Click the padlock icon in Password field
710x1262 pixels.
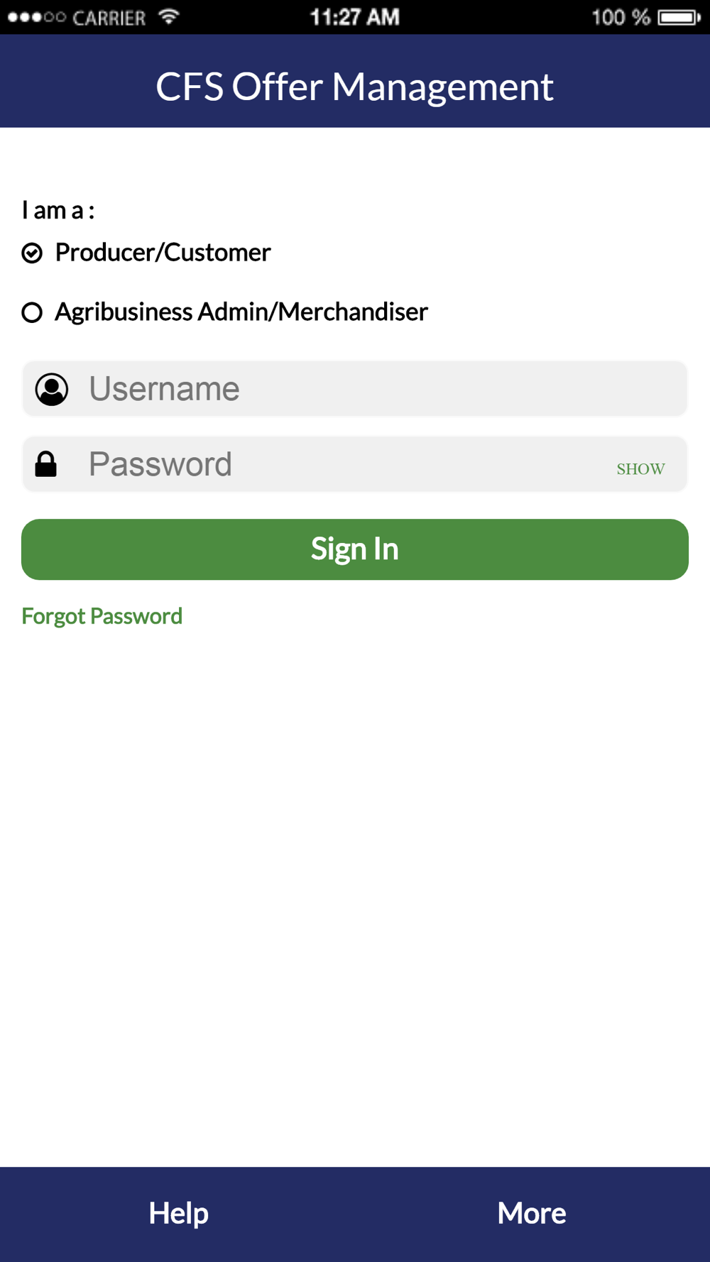(46, 464)
